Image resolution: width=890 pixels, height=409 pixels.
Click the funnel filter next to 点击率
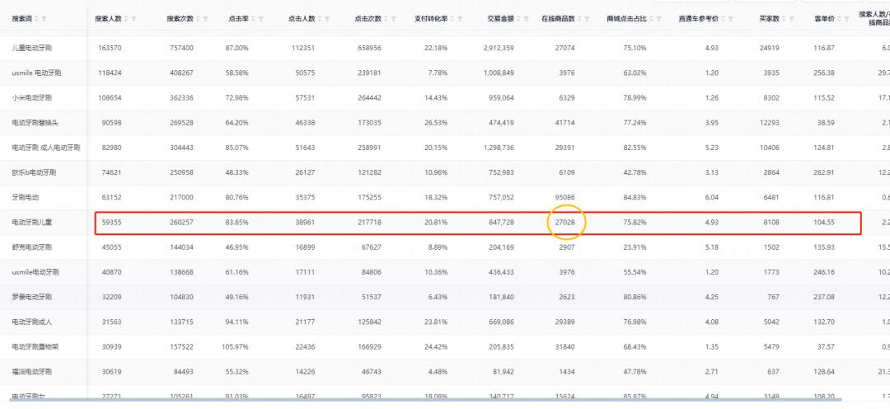coord(260,19)
